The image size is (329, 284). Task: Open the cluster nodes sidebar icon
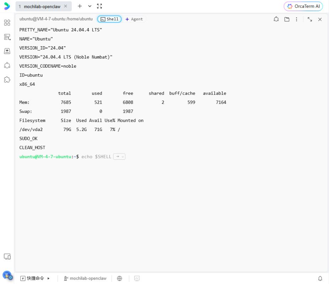click(x=7, y=65)
